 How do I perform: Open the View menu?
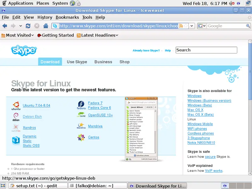tap(29, 17)
